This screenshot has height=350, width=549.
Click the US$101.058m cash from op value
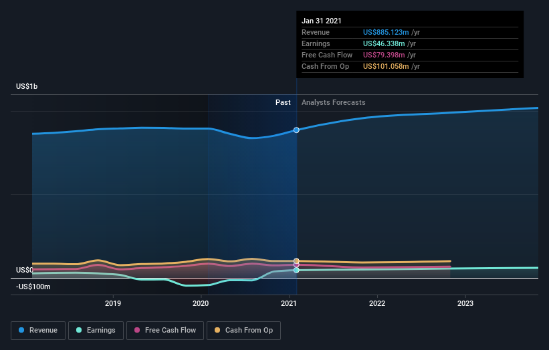386,66
